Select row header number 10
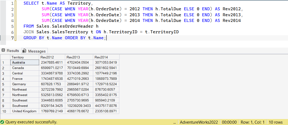The height and width of the screenshot is (125, 288). point(5,111)
